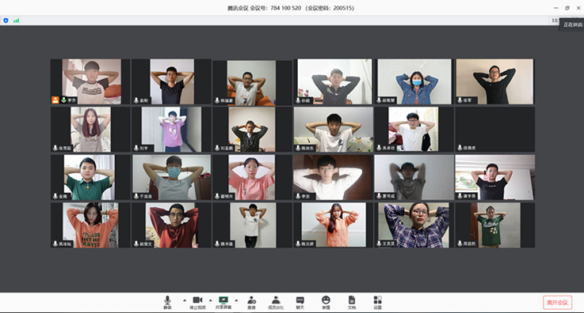The image size is (584, 313).
Task: Expand the arrow next to screen share
Action: click(x=236, y=300)
